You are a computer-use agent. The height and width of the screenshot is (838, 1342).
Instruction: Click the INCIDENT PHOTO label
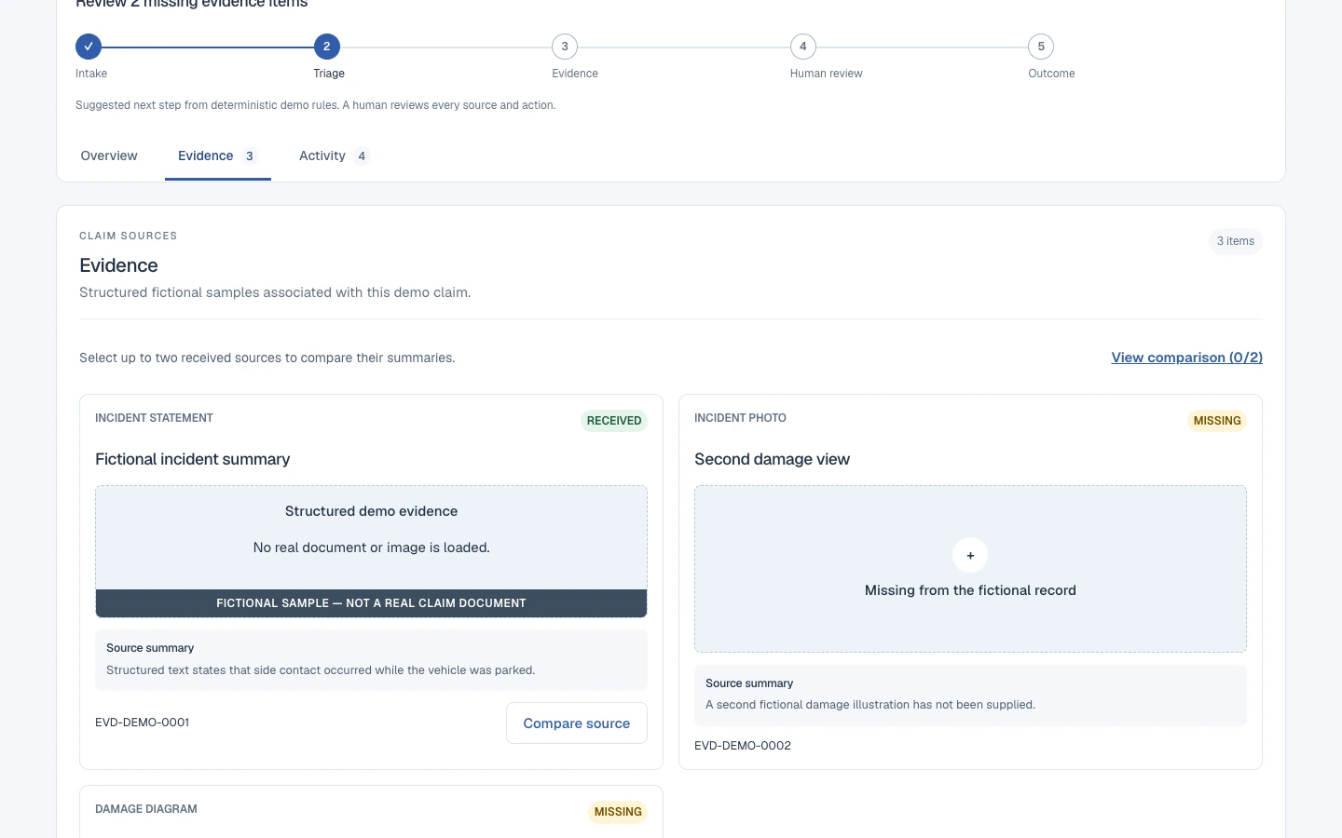pos(740,418)
